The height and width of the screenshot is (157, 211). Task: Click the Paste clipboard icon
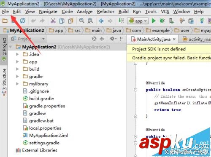[71, 21]
